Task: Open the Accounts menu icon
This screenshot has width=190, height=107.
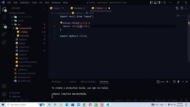Action: [x=4, y=86]
